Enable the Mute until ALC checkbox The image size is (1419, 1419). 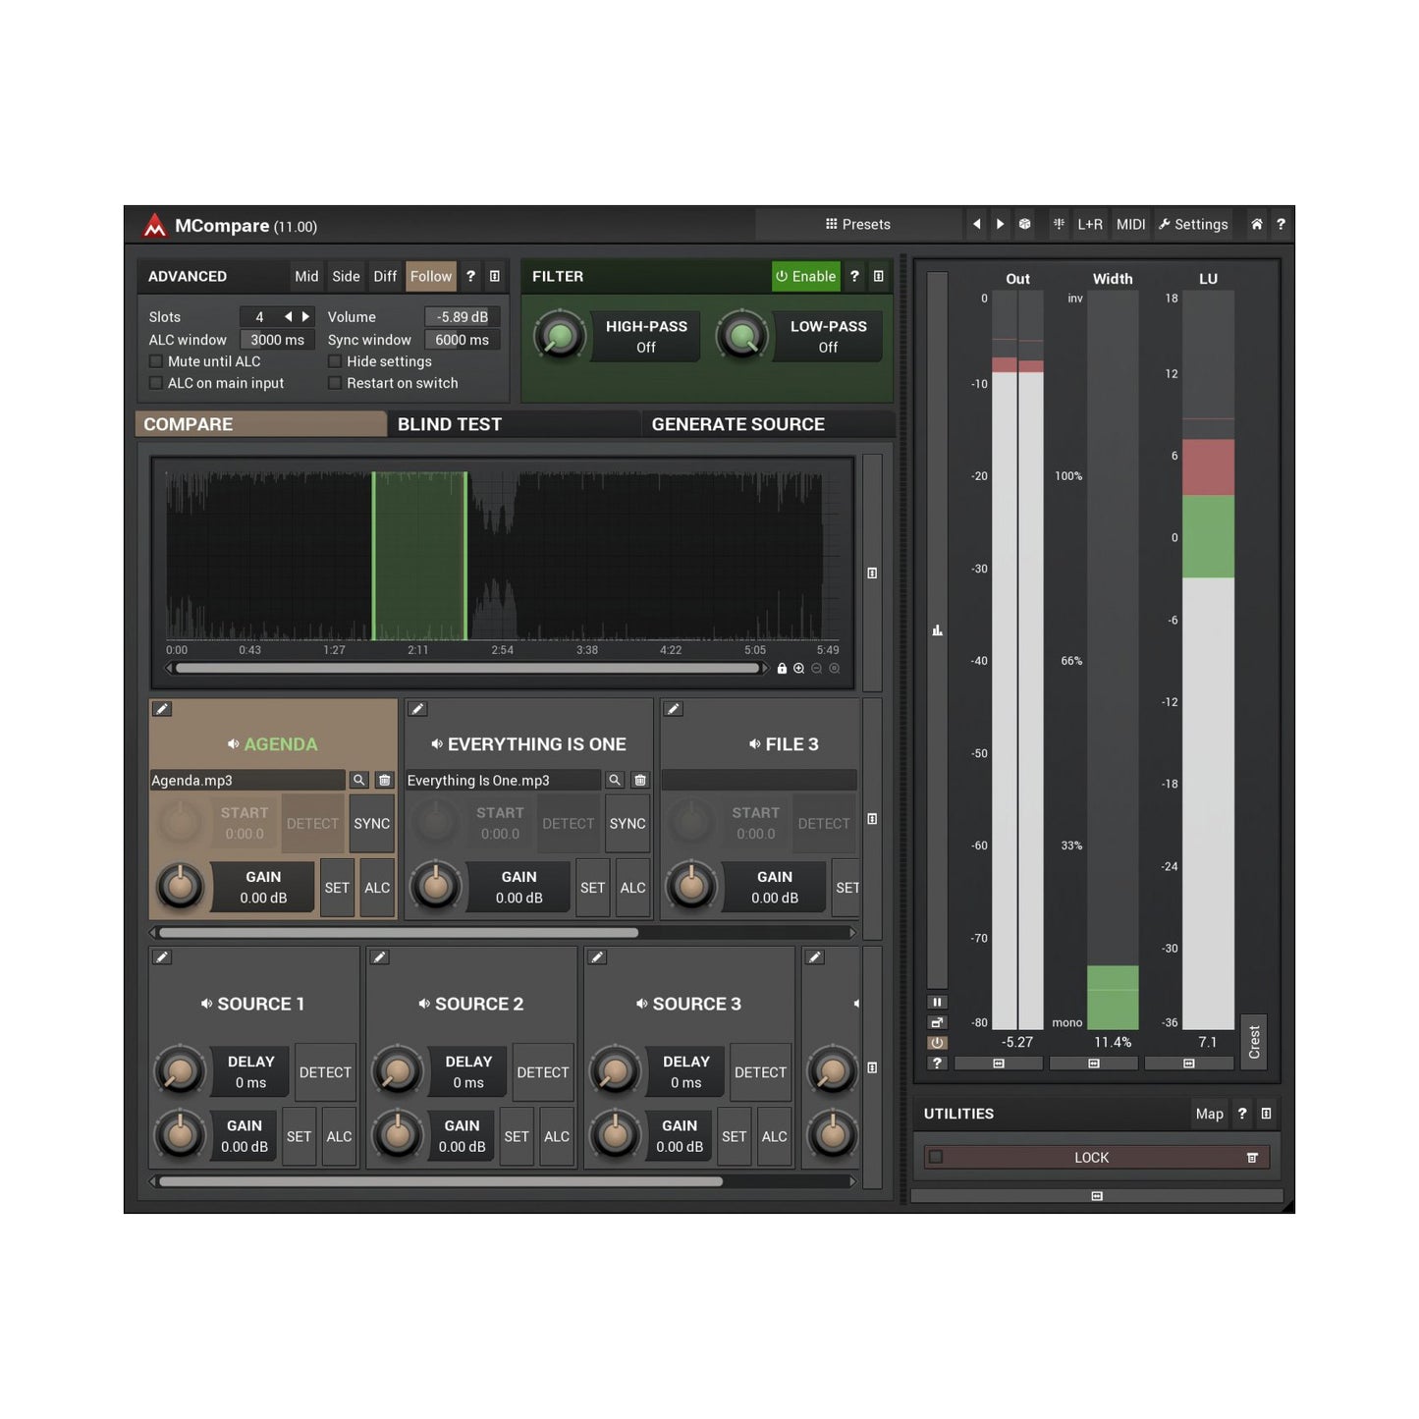156,361
